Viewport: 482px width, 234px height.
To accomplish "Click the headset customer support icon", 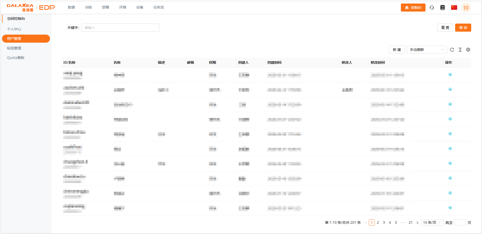I will coord(432,8).
